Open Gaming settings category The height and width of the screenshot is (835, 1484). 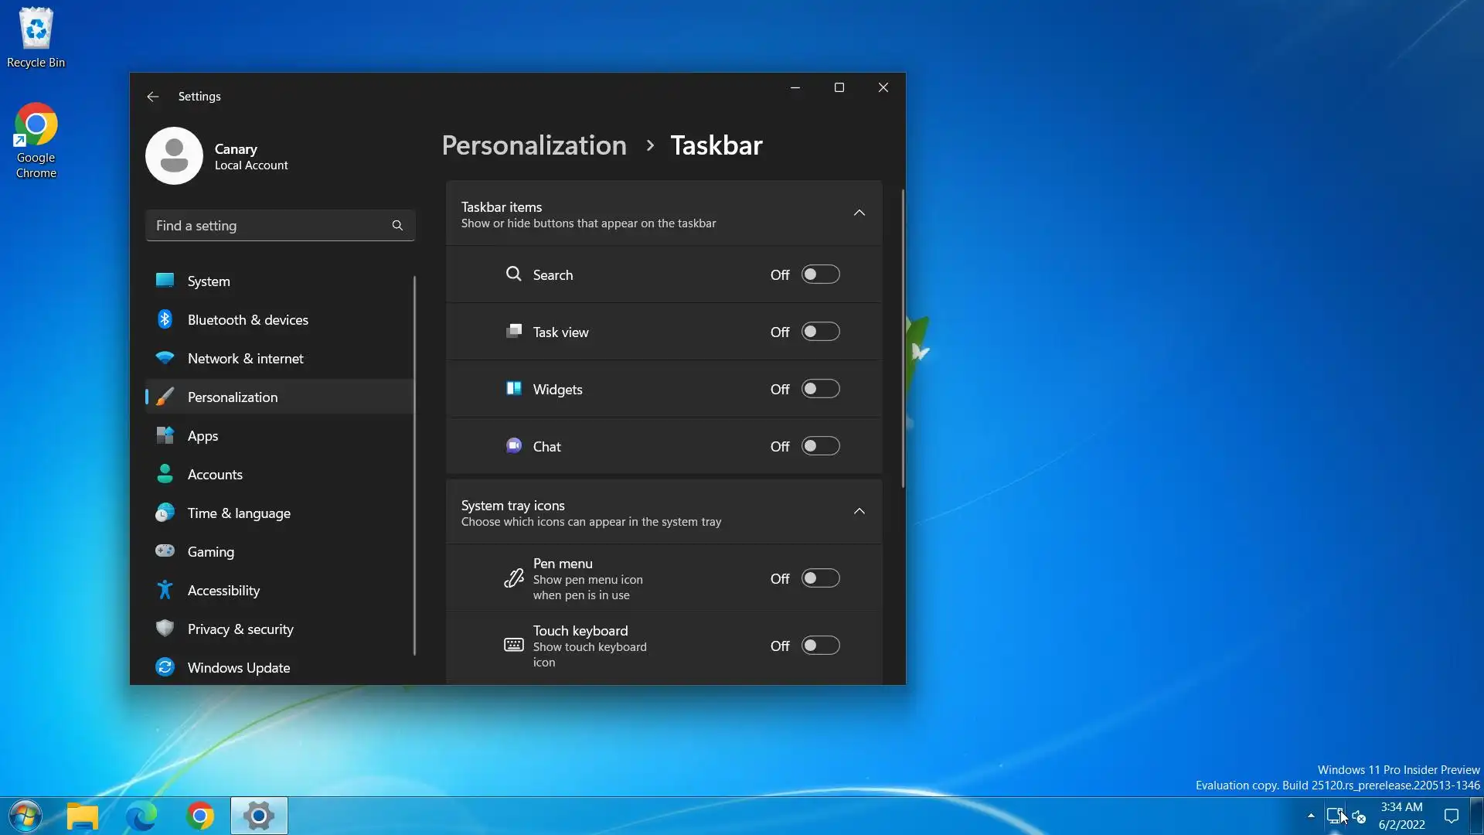(x=210, y=552)
